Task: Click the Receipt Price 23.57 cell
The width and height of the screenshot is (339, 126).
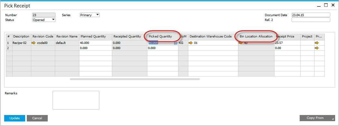Action: [x=287, y=43]
